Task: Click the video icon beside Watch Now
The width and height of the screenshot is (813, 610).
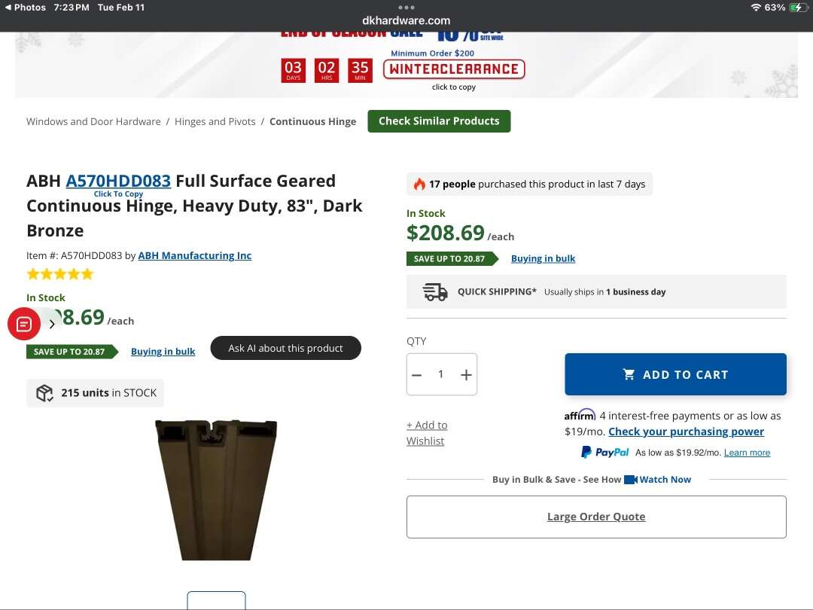Action: [631, 479]
